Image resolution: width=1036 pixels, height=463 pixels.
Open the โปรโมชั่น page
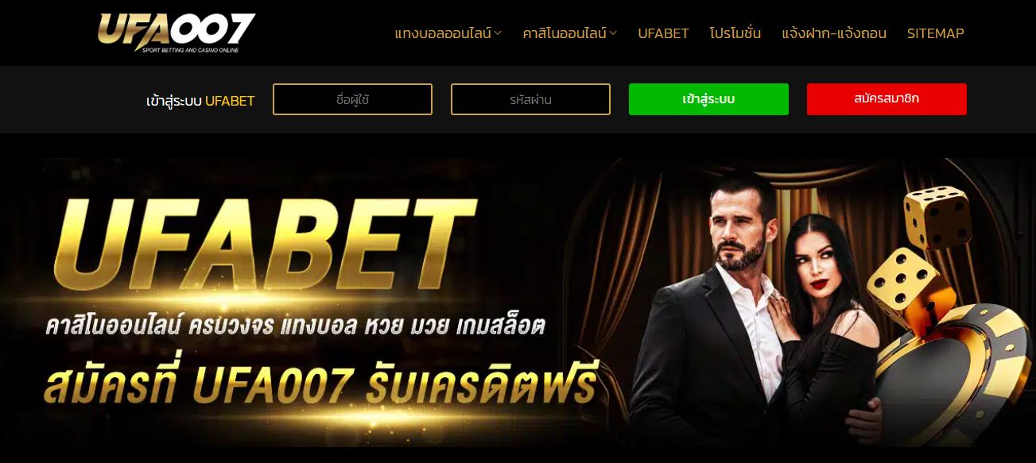tap(735, 33)
